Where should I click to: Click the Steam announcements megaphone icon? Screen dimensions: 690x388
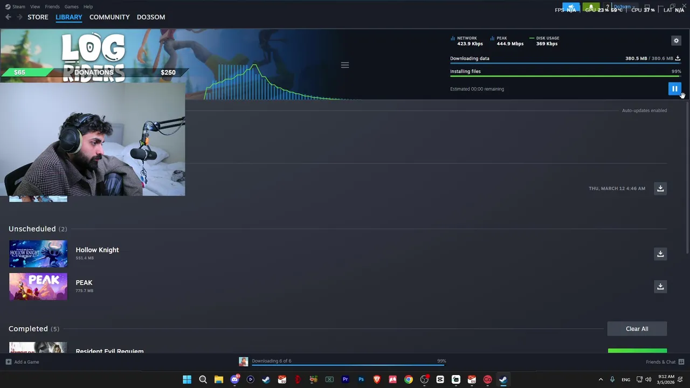coord(571,7)
